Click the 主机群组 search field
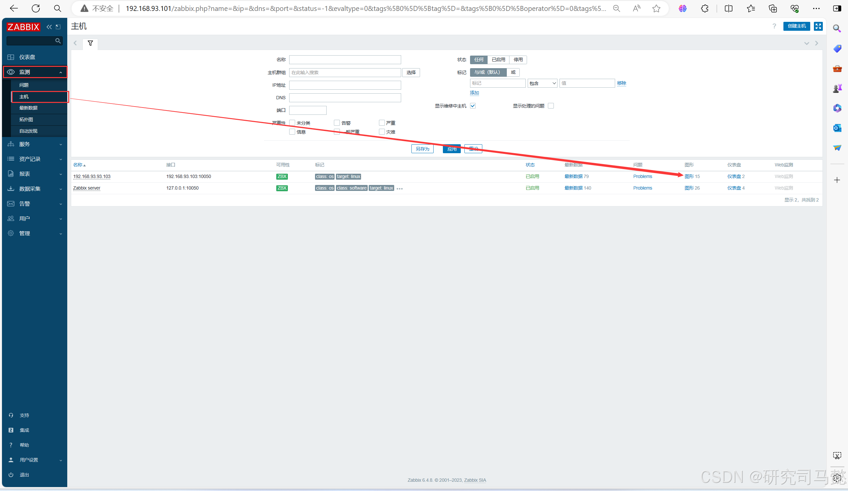Screen dimensions: 848x491 (x=345, y=72)
